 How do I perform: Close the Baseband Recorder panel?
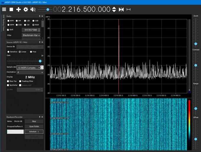tap(42, 117)
